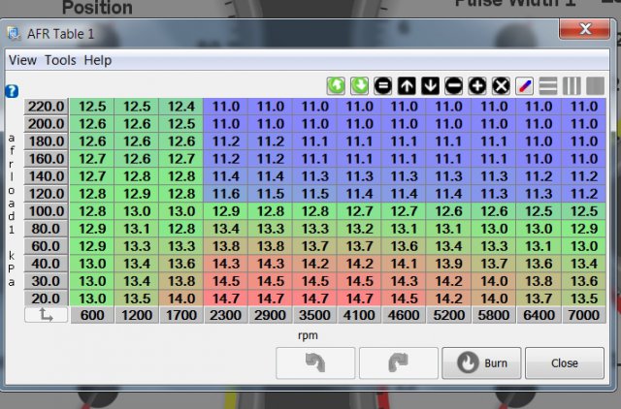Click the set equal (=) icon

(383, 85)
